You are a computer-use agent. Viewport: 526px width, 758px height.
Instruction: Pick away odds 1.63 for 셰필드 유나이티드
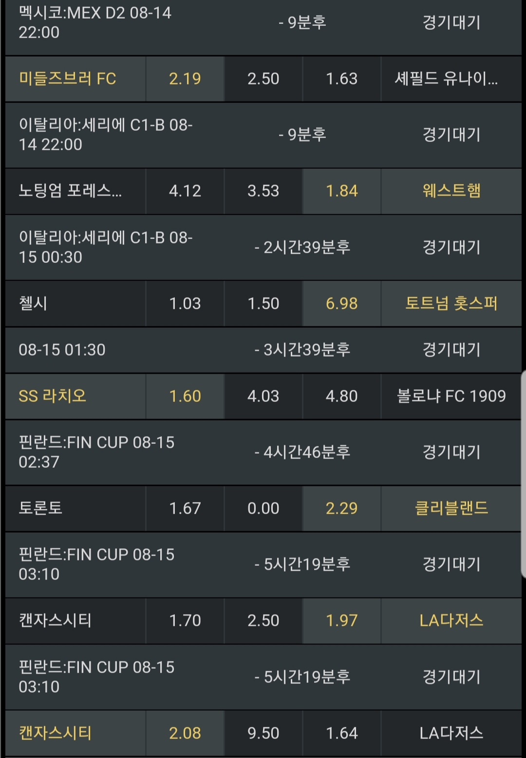(x=341, y=79)
